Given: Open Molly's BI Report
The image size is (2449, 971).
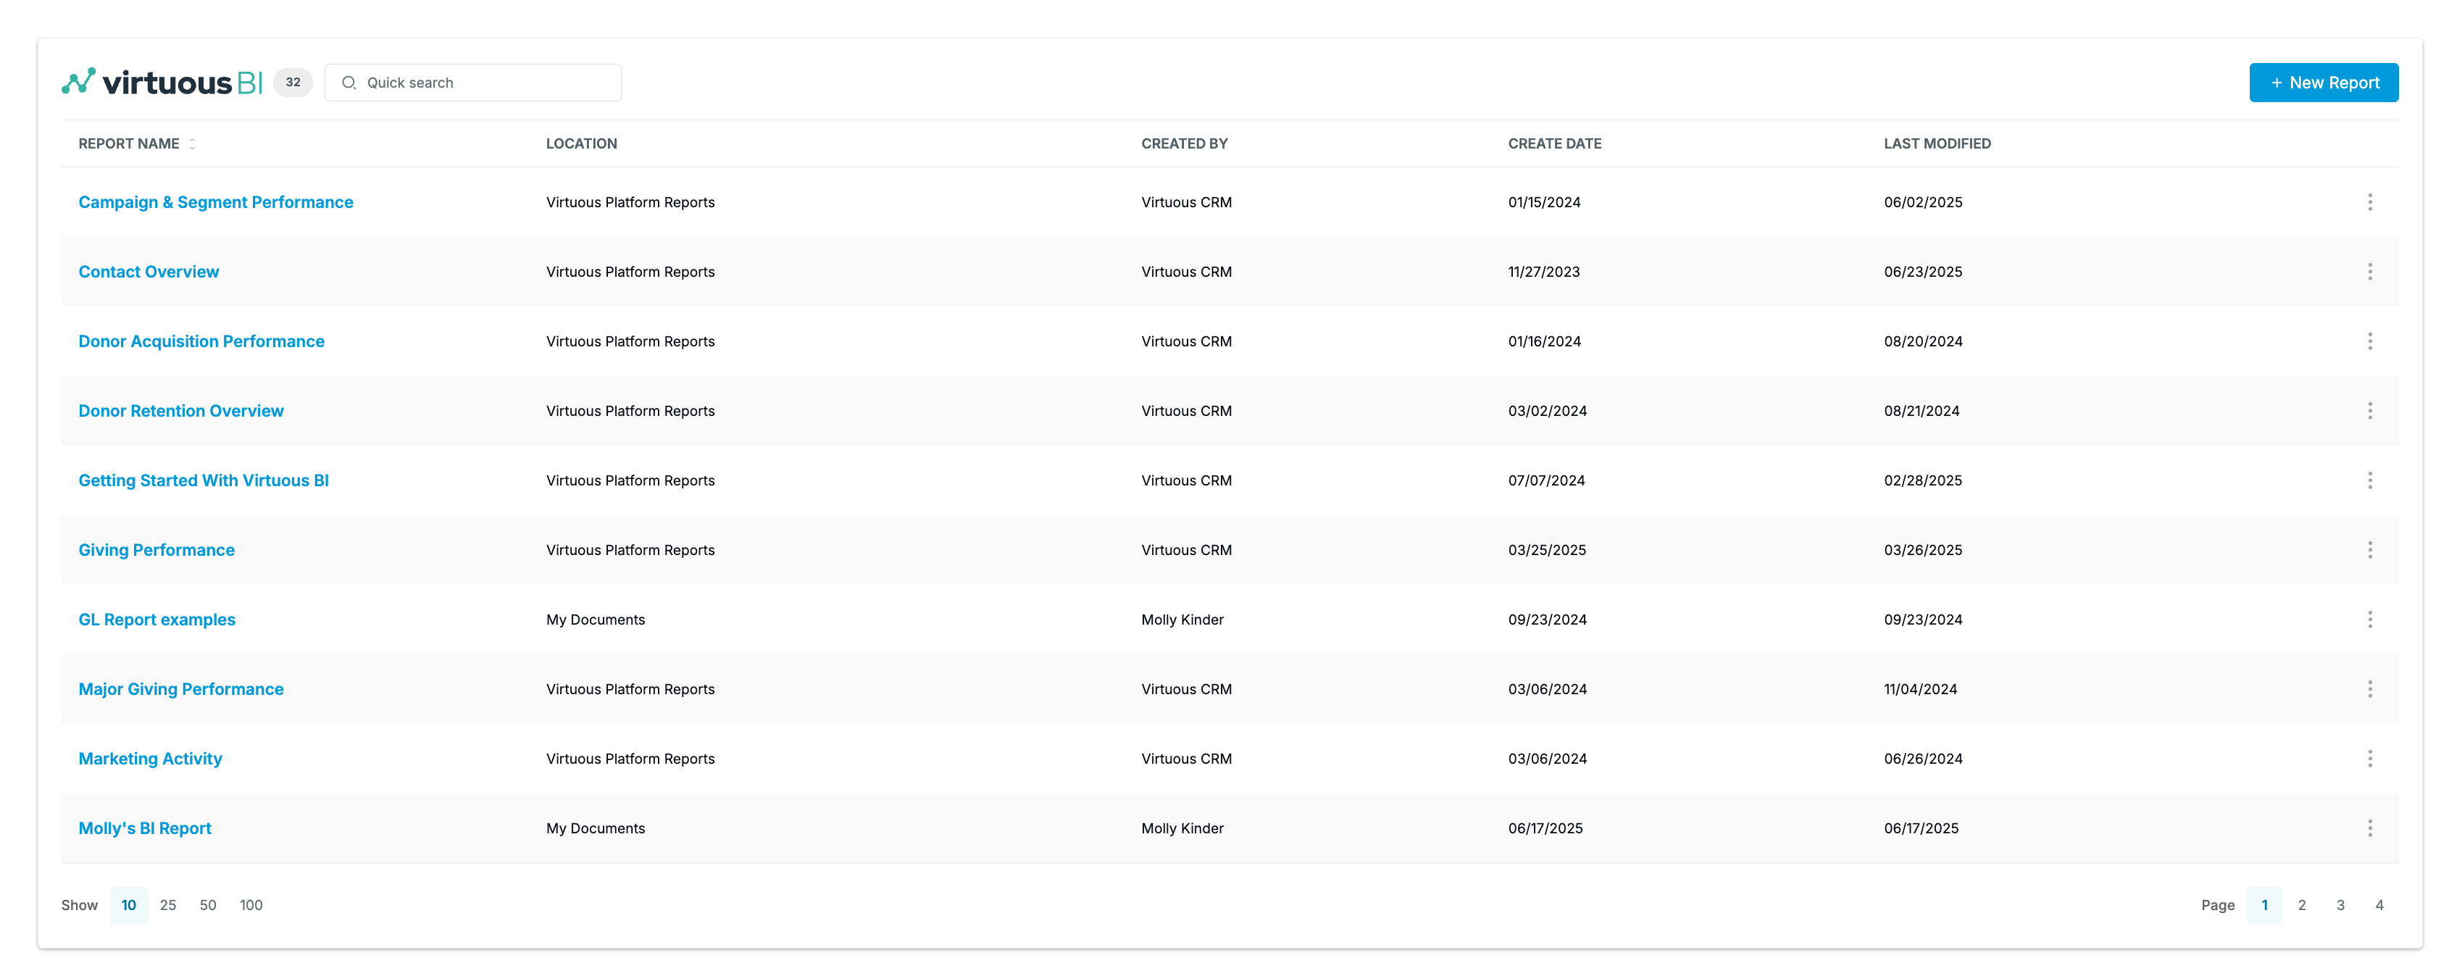Looking at the screenshot, I should (x=144, y=828).
